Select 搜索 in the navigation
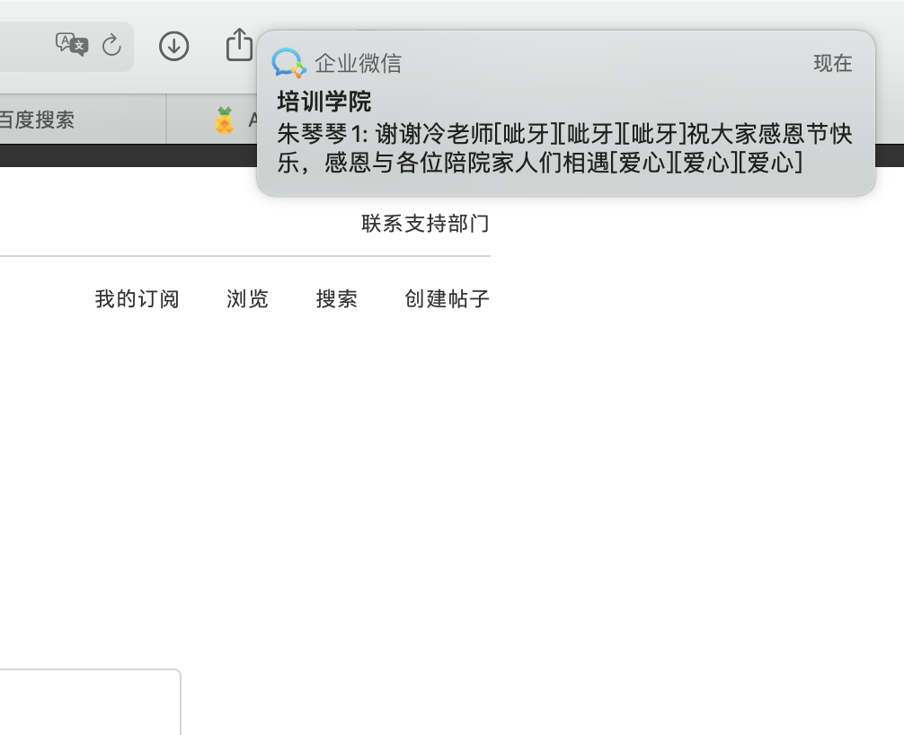904x735 pixels. pyautogui.click(x=336, y=299)
